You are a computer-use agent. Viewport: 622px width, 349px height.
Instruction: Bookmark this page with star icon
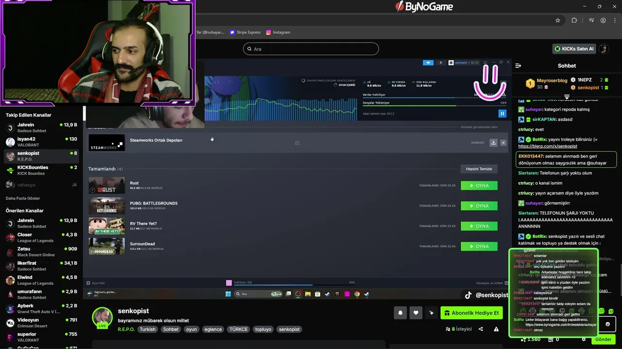558,20
